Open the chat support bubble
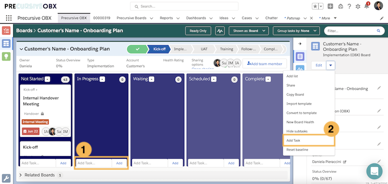The width and height of the screenshot is (388, 184). pos(374,171)
